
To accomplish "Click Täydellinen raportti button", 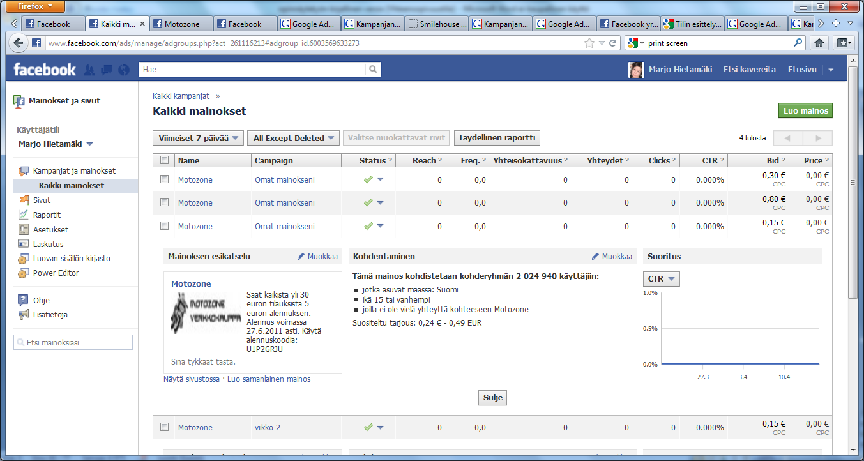I will point(497,138).
